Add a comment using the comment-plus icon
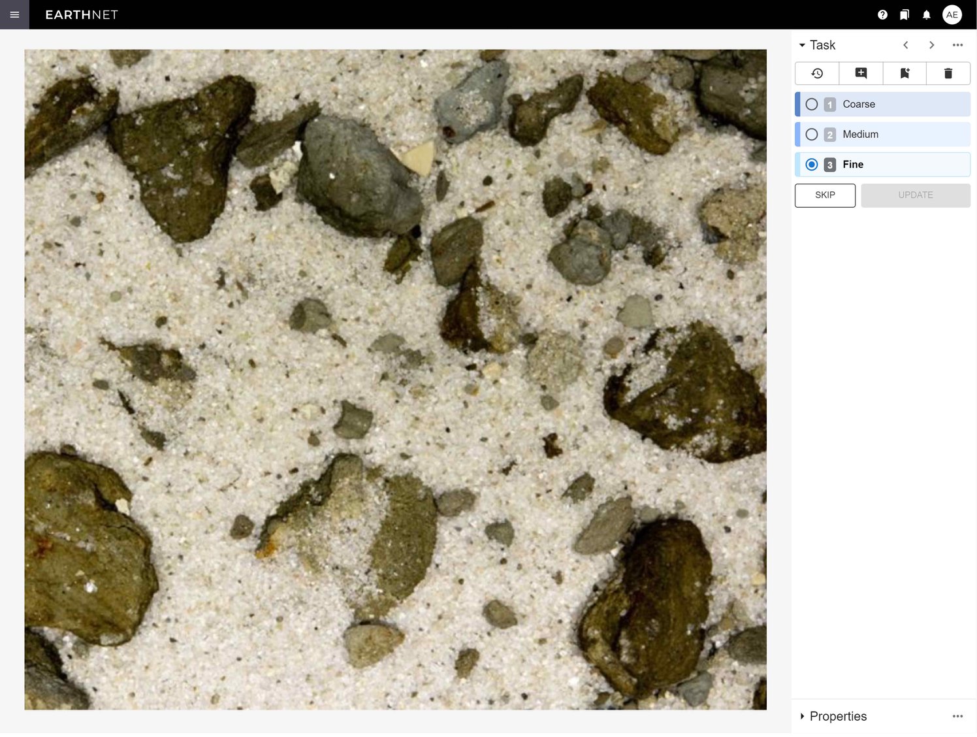 [x=861, y=73]
